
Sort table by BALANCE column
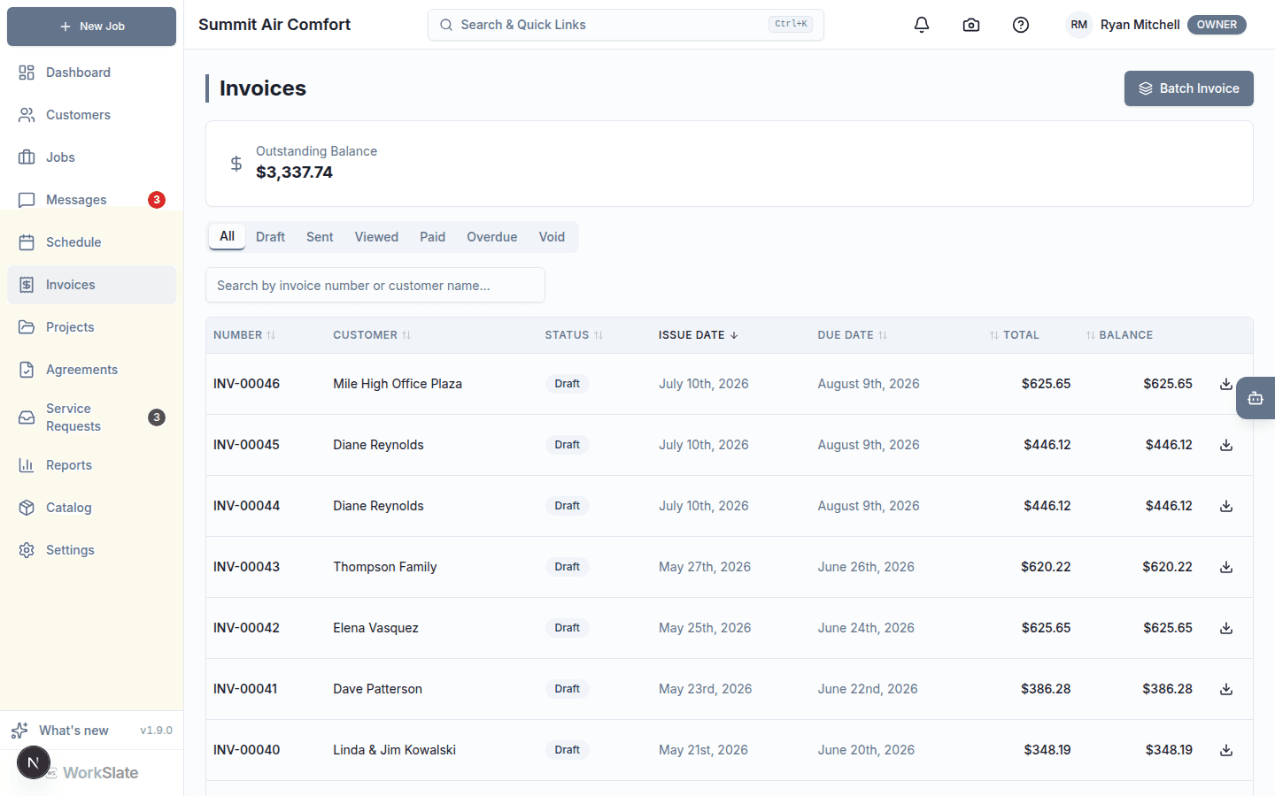click(1119, 335)
